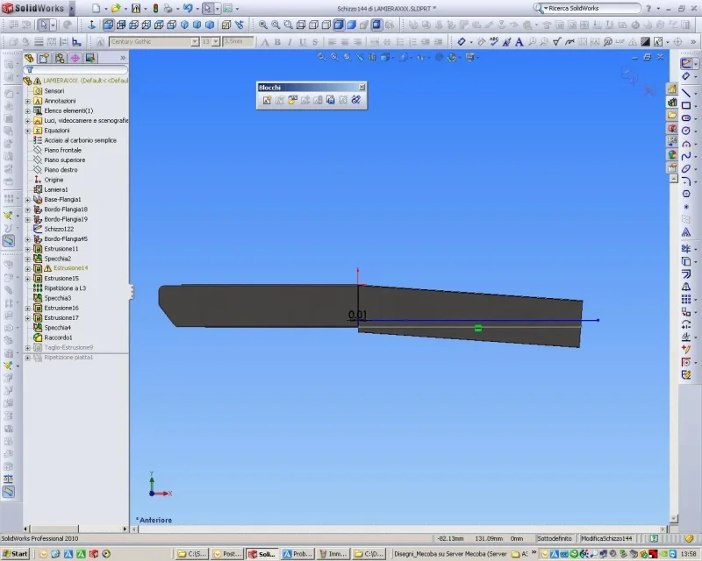702x561 pixels.
Task: Switch to the FeatureManager design tree tab
Action: [30, 58]
